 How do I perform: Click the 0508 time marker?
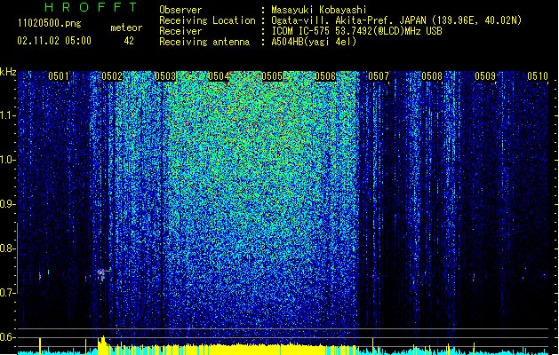coord(432,76)
